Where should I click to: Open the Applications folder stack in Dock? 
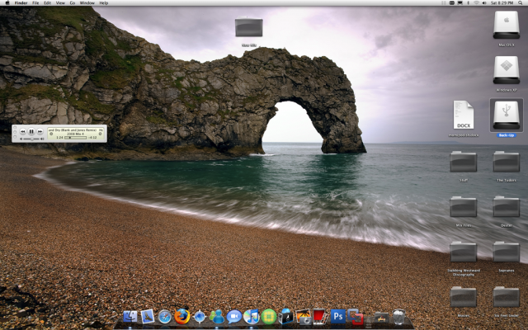381,317
